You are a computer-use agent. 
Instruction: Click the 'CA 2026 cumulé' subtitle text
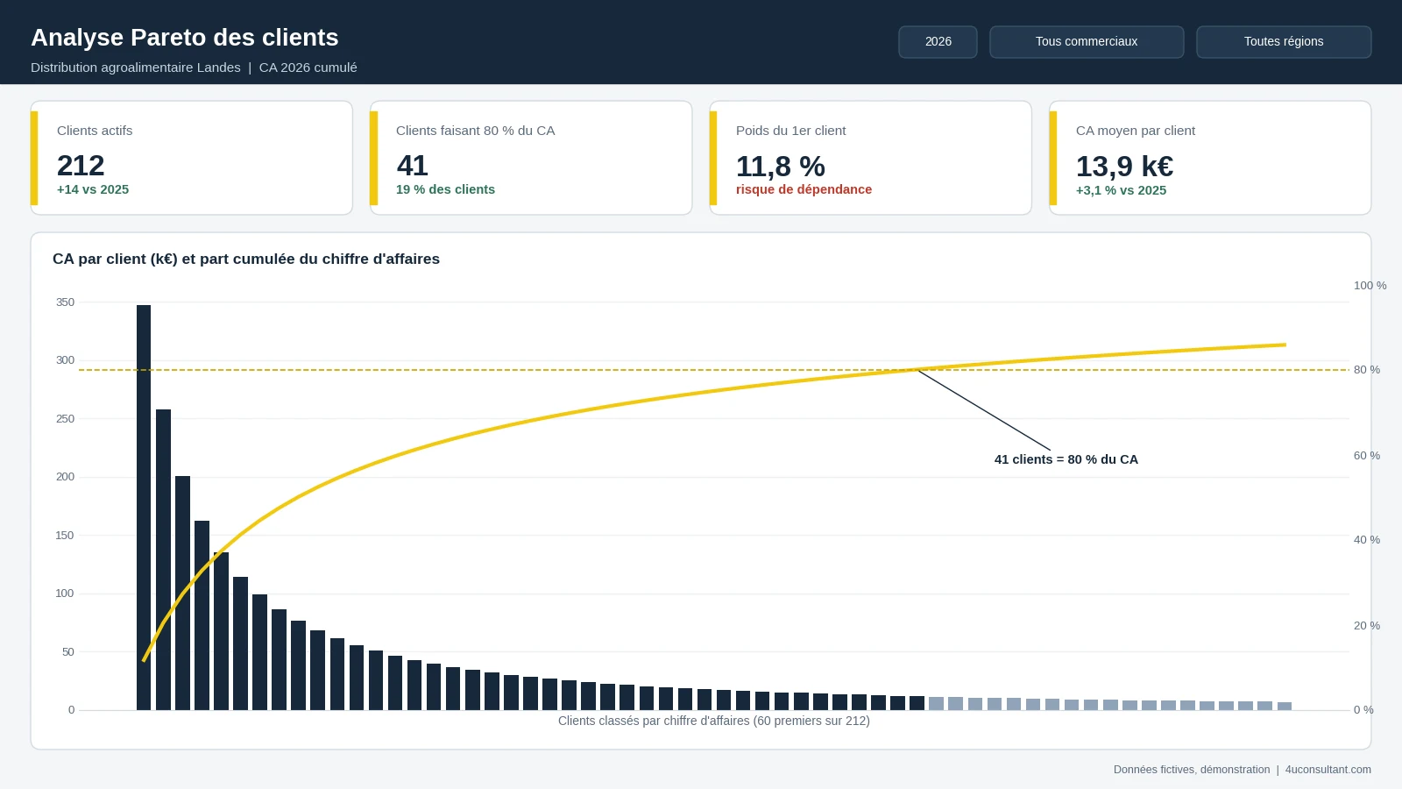(x=308, y=68)
